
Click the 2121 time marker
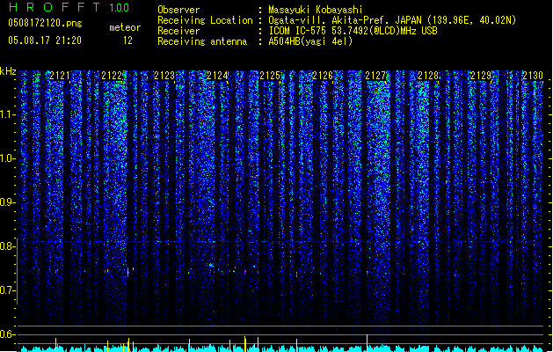tap(59, 76)
